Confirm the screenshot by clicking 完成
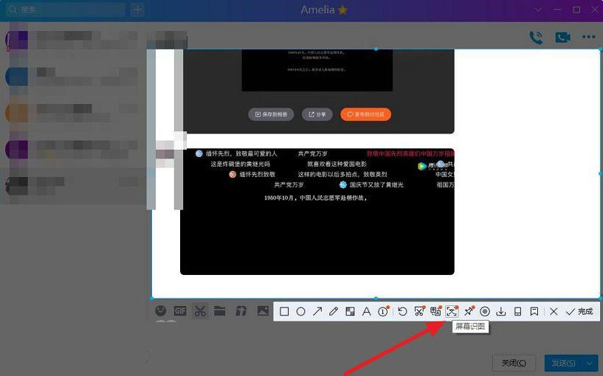Image resolution: width=603 pixels, height=376 pixels. [579, 312]
